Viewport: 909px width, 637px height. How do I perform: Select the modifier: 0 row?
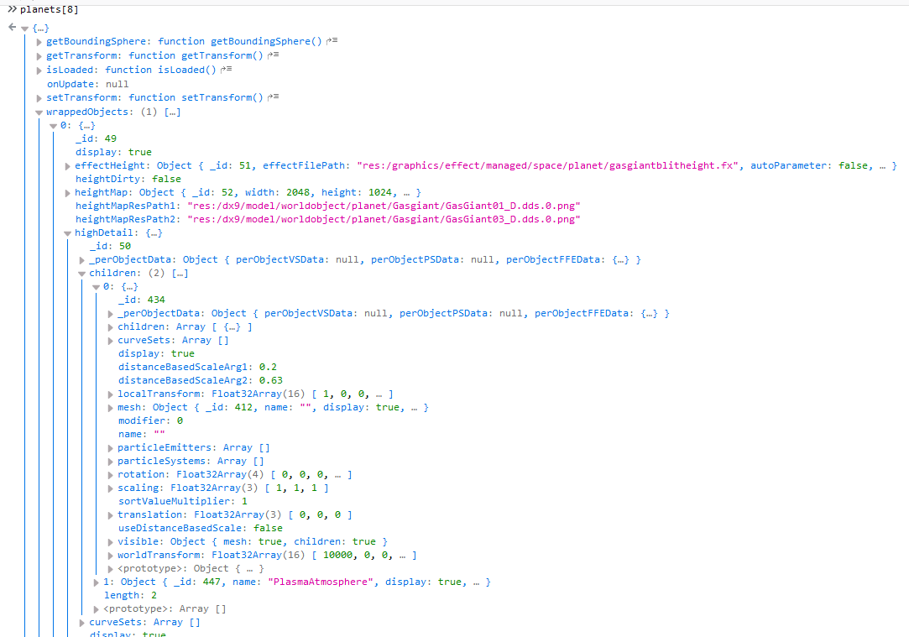click(151, 420)
